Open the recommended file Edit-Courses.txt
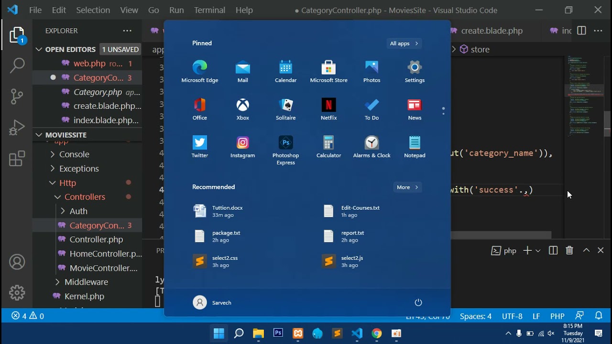 351,211
